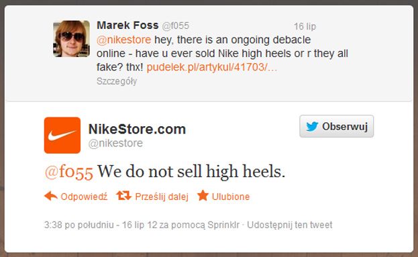Click the @f055 handle beside Marek Foss
Screen dimensions: 418x257
tap(175, 26)
